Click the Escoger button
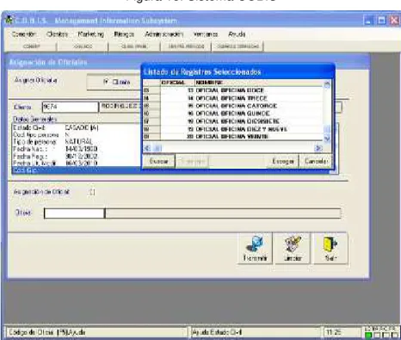Viewport: 401px width, 340px height. (x=283, y=161)
